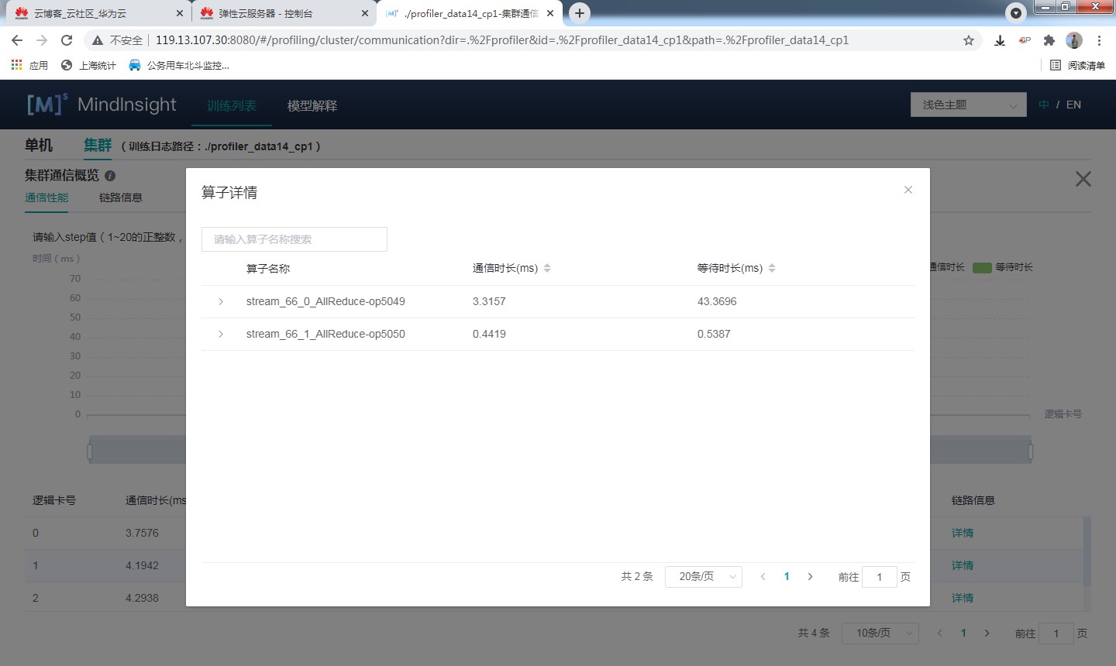
Task: Bookmark this page with the star icon
Action: [x=969, y=40]
